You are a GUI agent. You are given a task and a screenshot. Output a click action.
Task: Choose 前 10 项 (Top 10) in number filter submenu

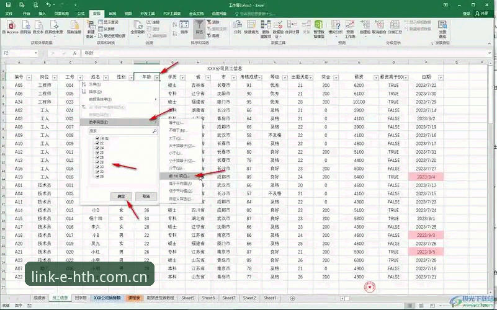click(x=181, y=175)
